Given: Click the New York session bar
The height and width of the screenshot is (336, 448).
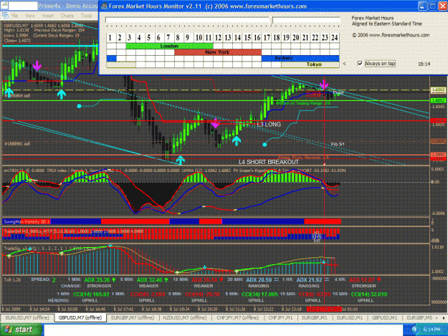Looking at the screenshot, I should (218, 52).
